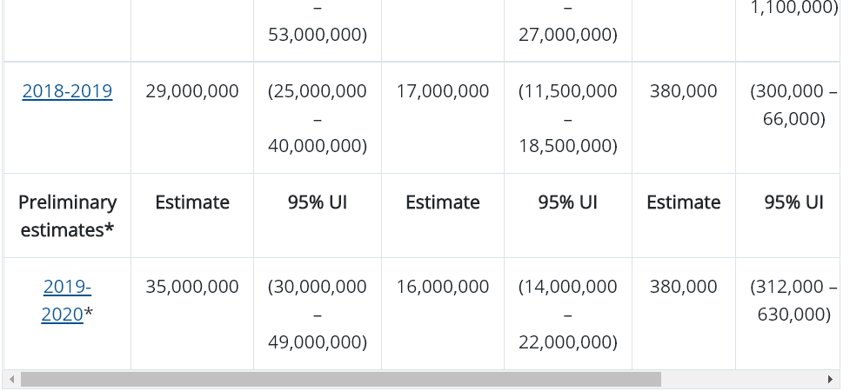This screenshot has height=391, width=850.
Task: Select the 35,000,000 estimate cell
Action: click(192, 287)
